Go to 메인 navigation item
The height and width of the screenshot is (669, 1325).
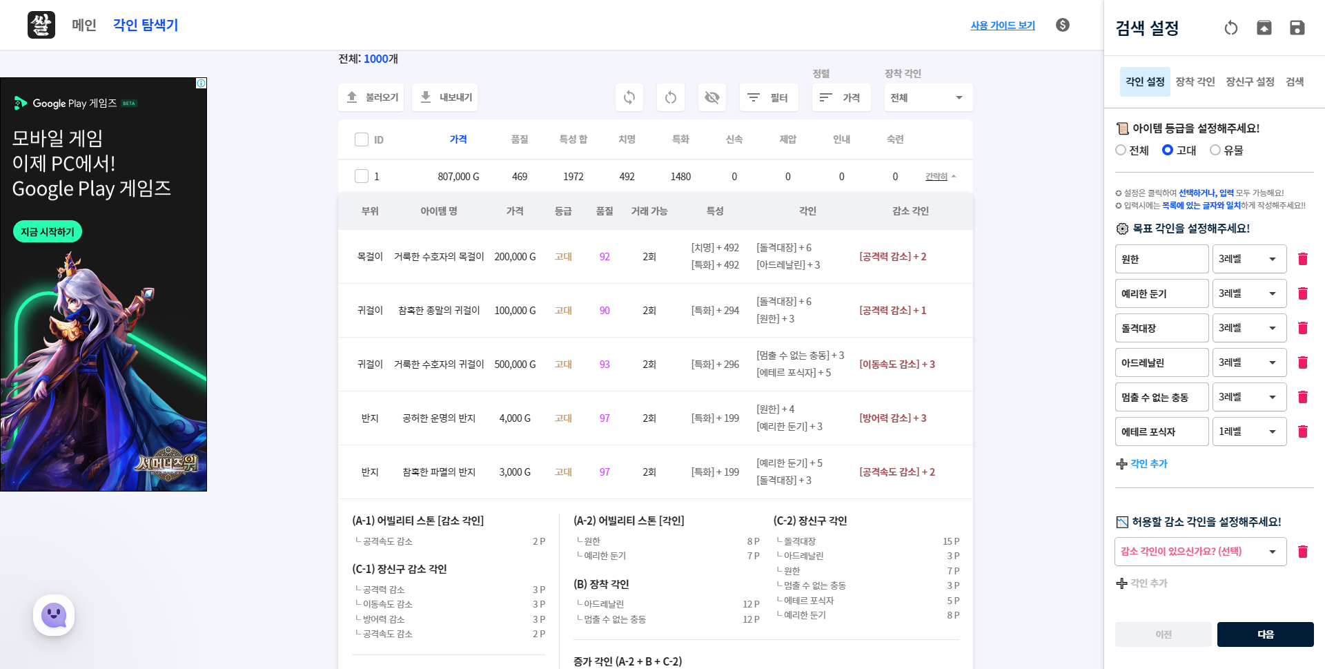[84, 25]
